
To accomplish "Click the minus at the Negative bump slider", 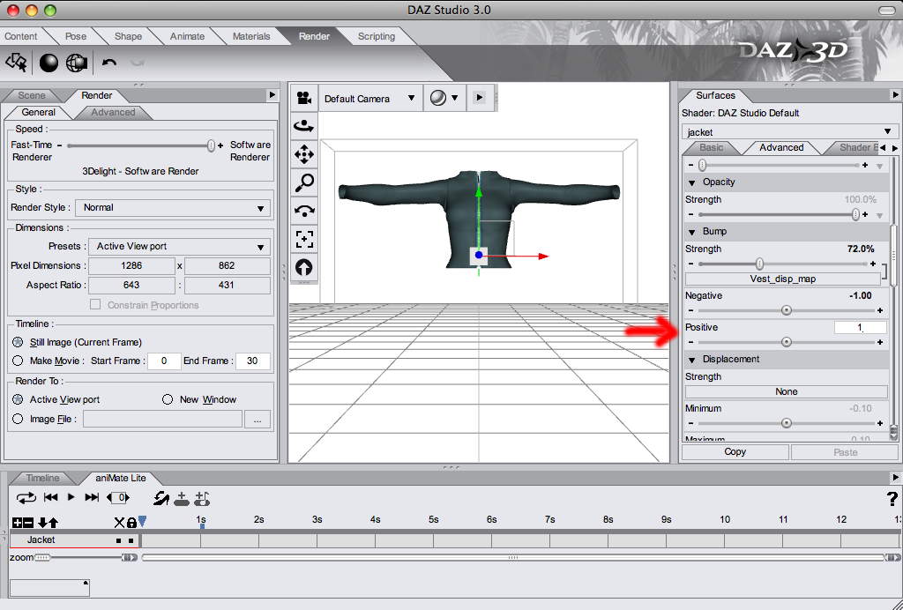I will [x=691, y=311].
